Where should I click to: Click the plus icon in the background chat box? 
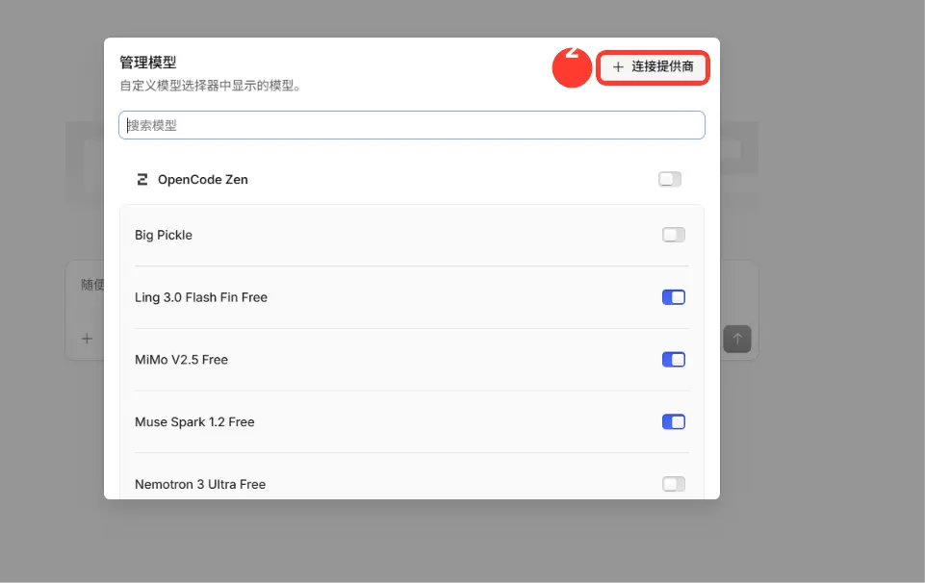click(x=87, y=339)
